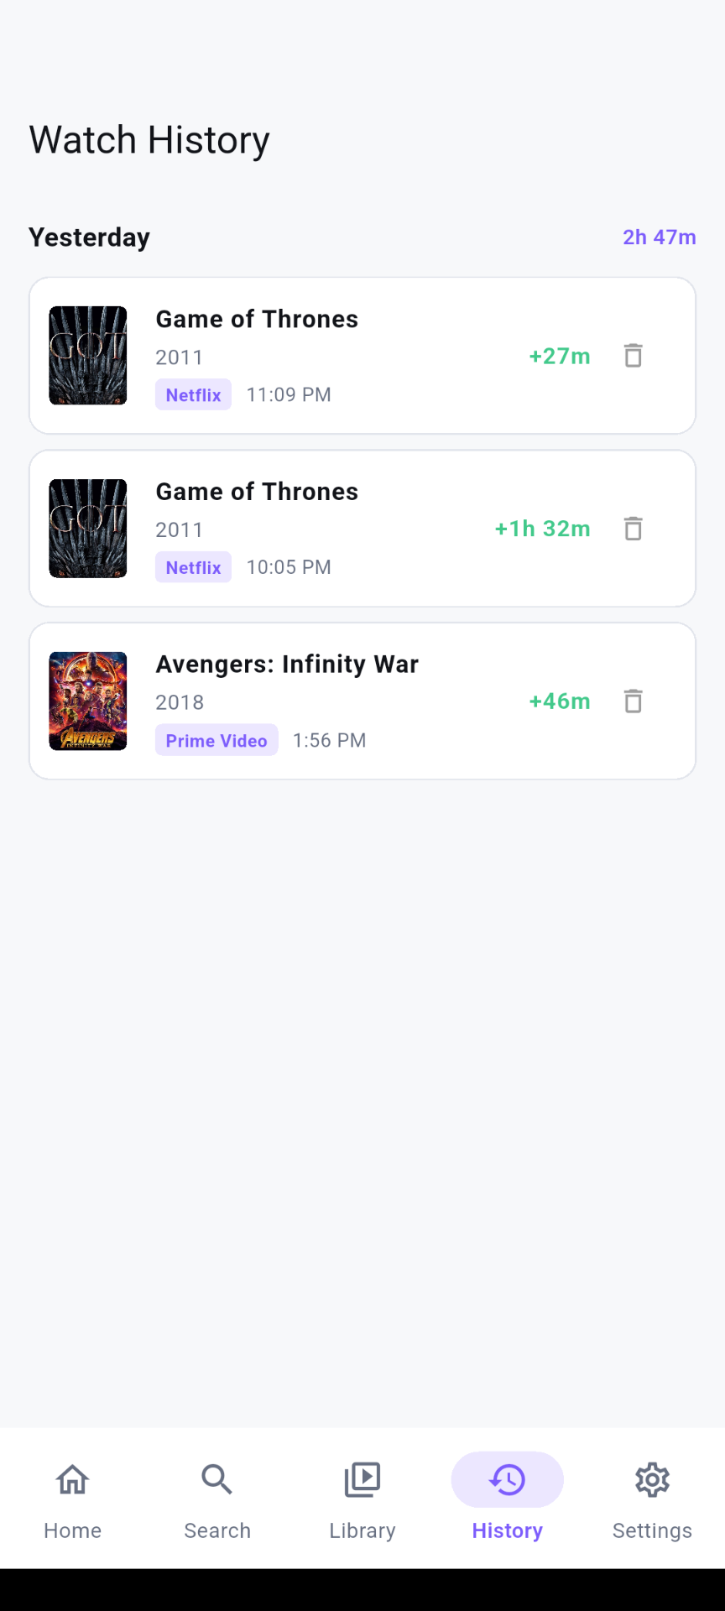Select the History clock icon
The height and width of the screenshot is (1611, 725).
pyautogui.click(x=508, y=1479)
